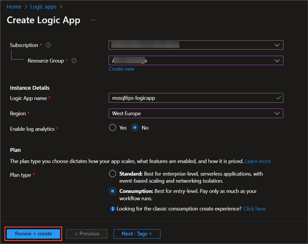The width and height of the screenshot is (308, 244).
Task: Select No for Enable log analytics
Action: coord(135,128)
